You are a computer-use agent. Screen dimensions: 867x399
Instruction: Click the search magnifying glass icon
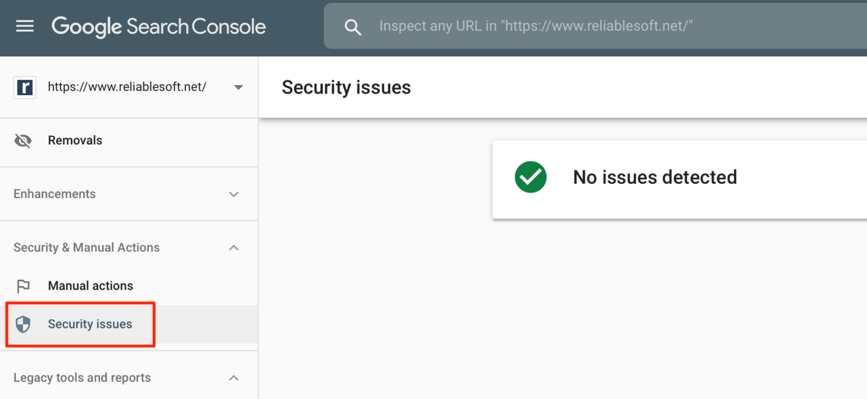[x=353, y=26]
